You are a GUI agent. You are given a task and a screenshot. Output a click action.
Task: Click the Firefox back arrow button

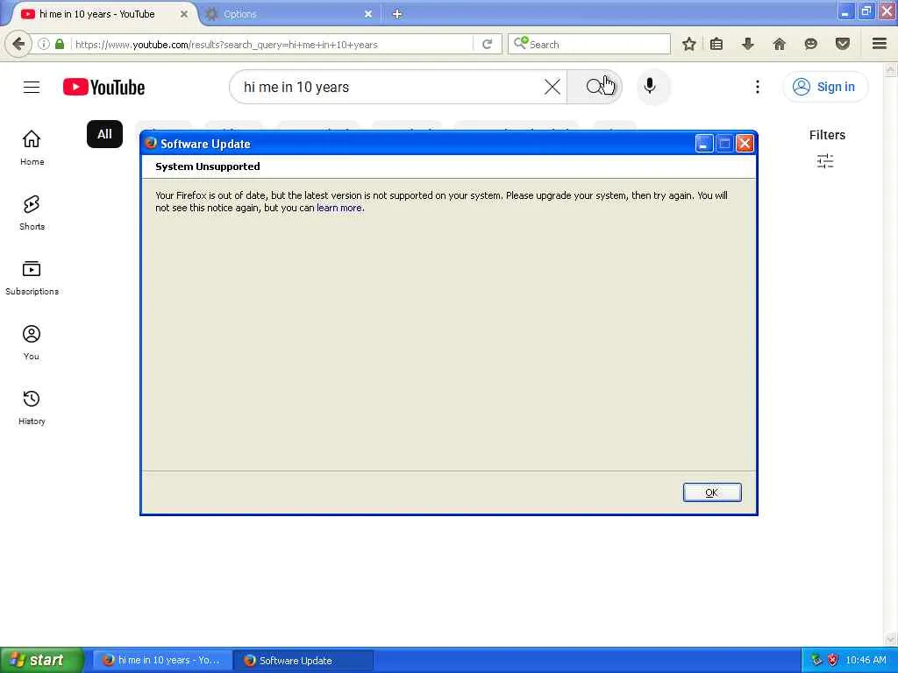pyautogui.click(x=18, y=44)
